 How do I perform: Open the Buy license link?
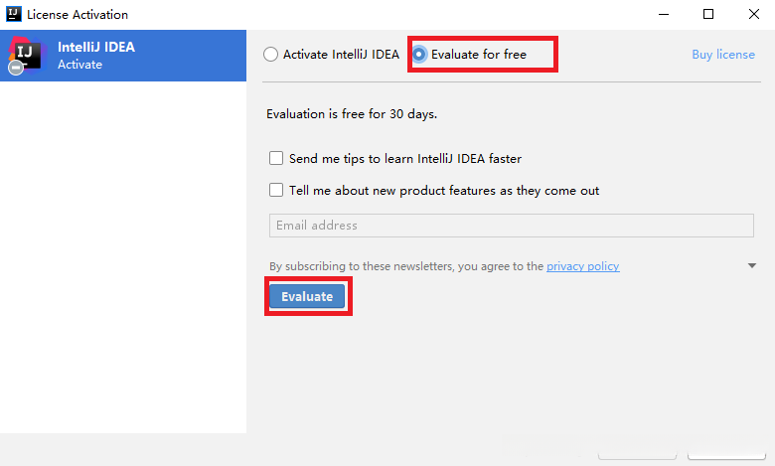(723, 55)
